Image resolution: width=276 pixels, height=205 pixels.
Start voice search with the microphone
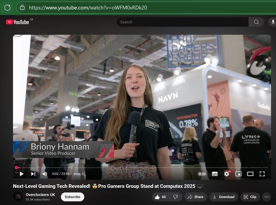click(273, 22)
